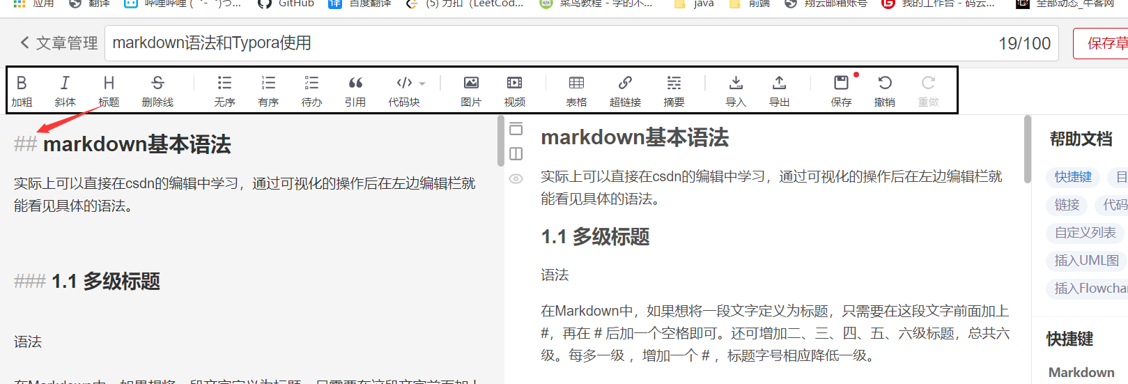Insert blockquote with the 引用 icon
Screen dimensions: 1128x384
355,91
